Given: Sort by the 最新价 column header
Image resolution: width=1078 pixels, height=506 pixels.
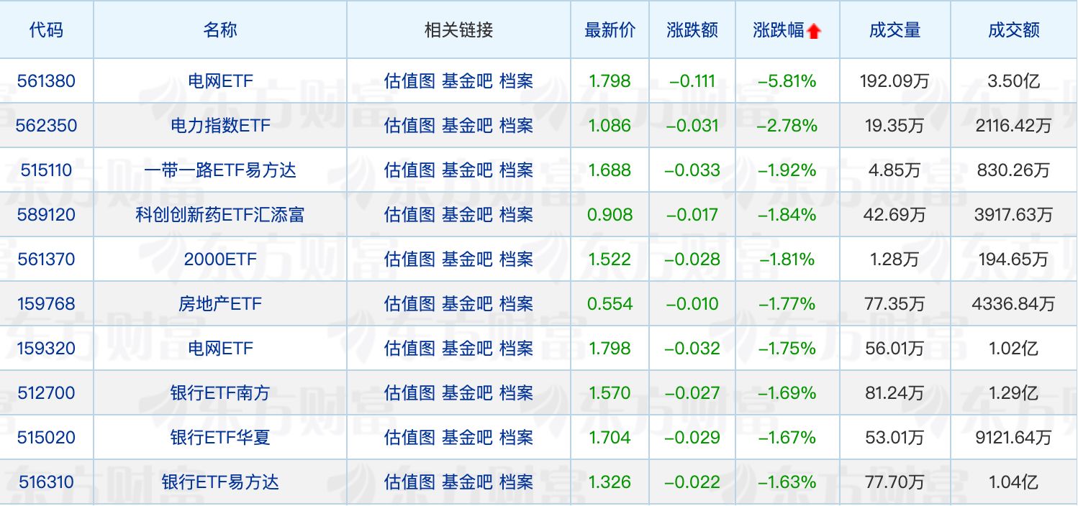Looking at the screenshot, I should pos(610,29).
